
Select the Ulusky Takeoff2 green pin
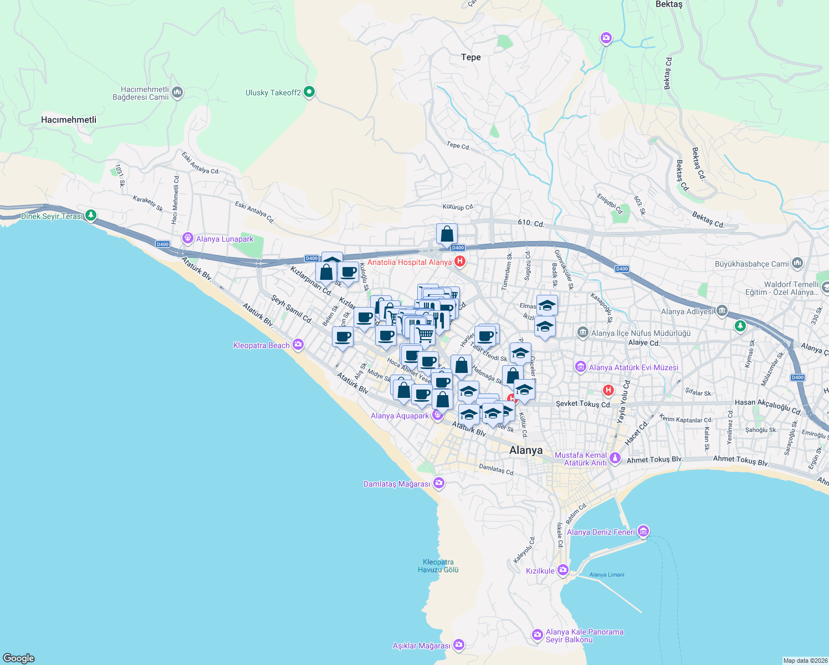point(309,92)
